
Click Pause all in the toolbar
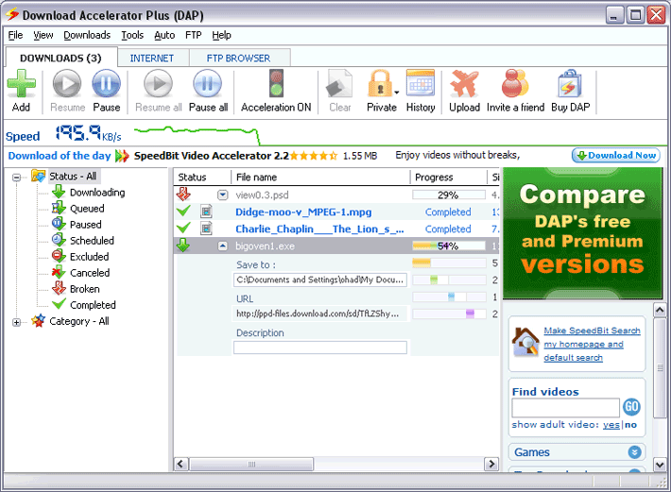point(208,91)
